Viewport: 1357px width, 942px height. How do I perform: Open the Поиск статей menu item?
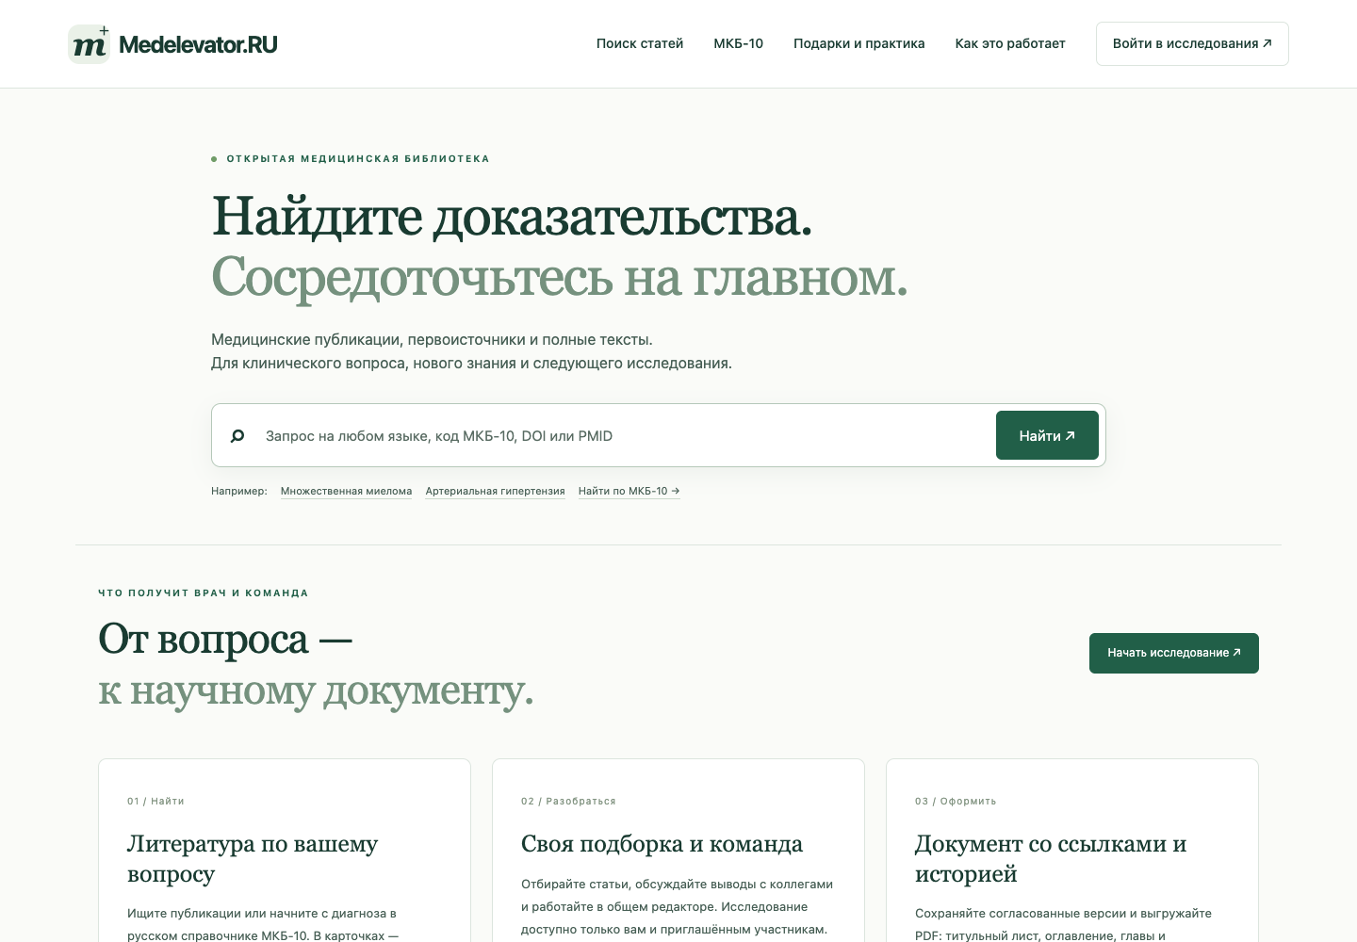click(x=640, y=43)
